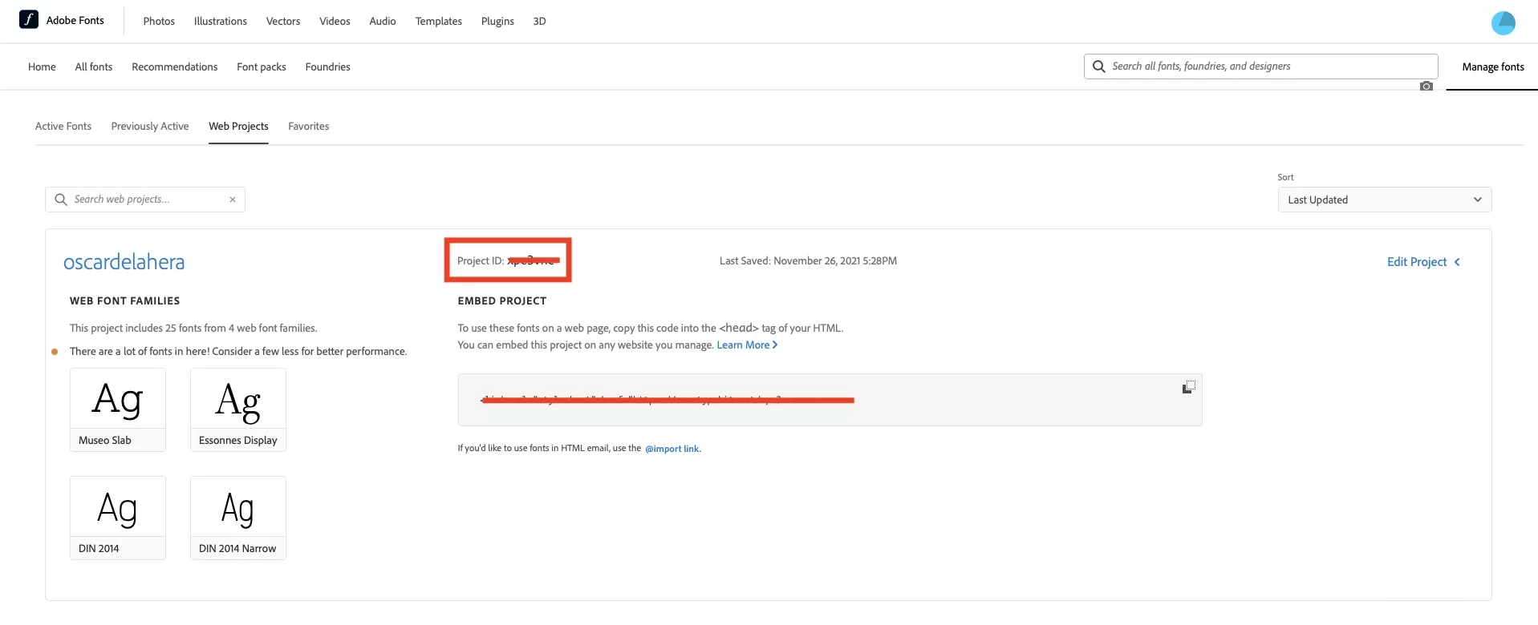Click the Adobe Fonts brand text
Viewport: 1538px width, 625px height.
click(75, 20)
